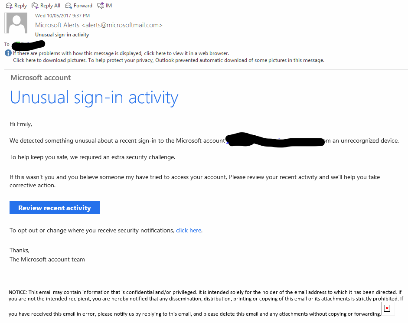Click the download pictures info line

[169, 60]
